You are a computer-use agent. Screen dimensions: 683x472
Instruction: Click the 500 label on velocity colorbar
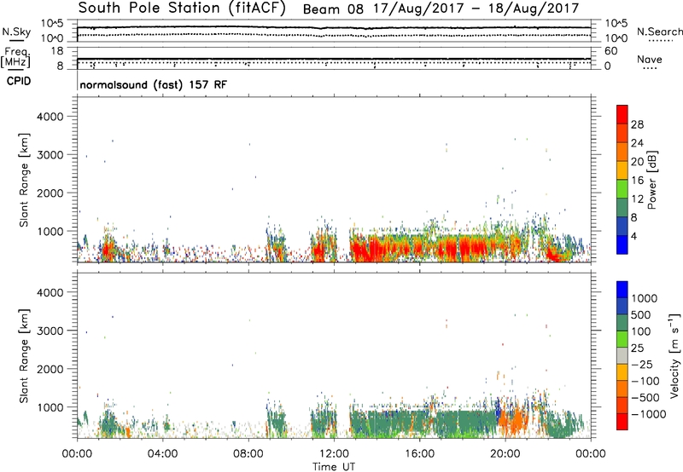640,315
